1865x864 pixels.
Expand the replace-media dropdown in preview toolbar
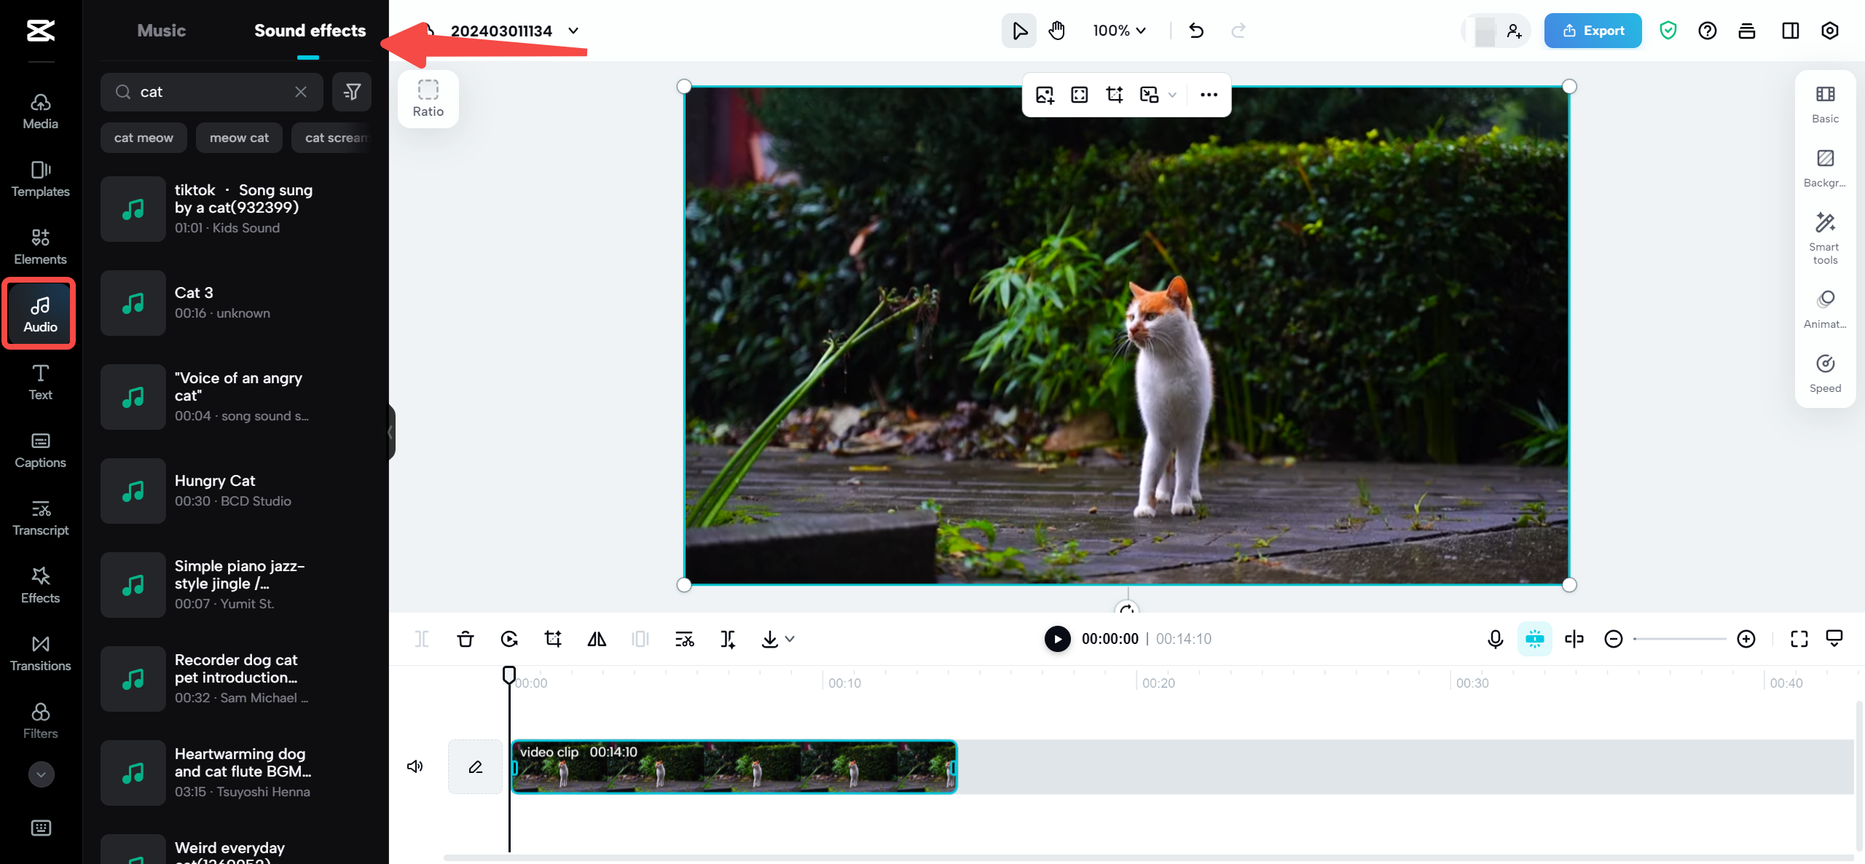point(1173,95)
